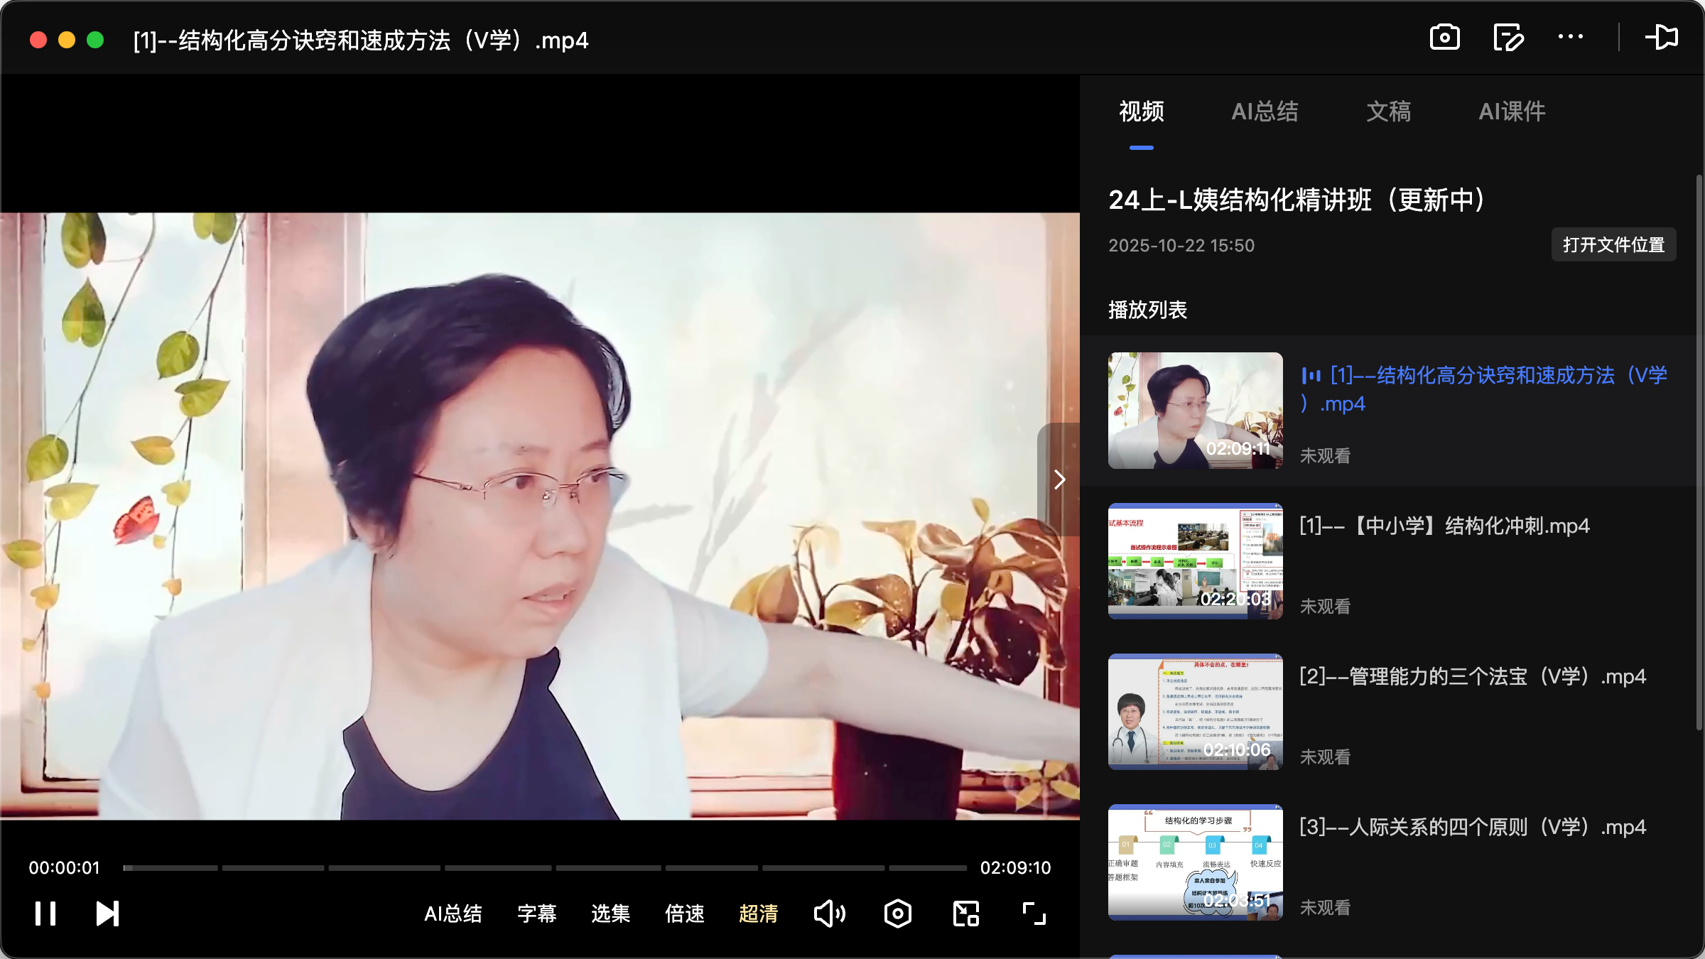The height and width of the screenshot is (959, 1705).
Task: Take a screenshot with the camera icon
Action: point(1445,37)
